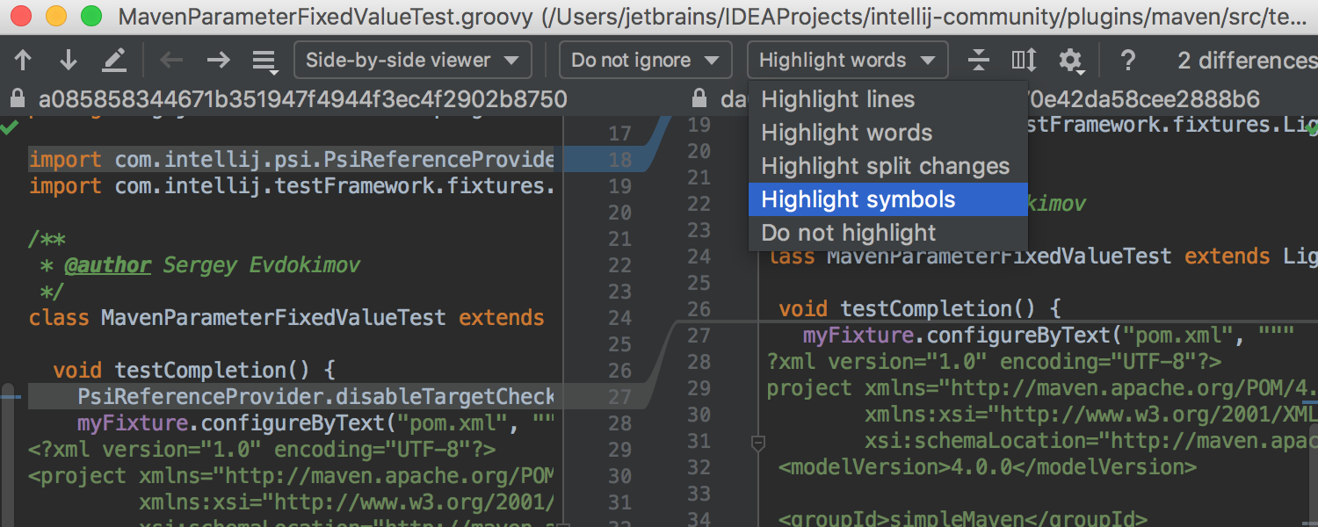Click void testCompletion() in right pane
The height and width of the screenshot is (527, 1318).
click(921, 308)
